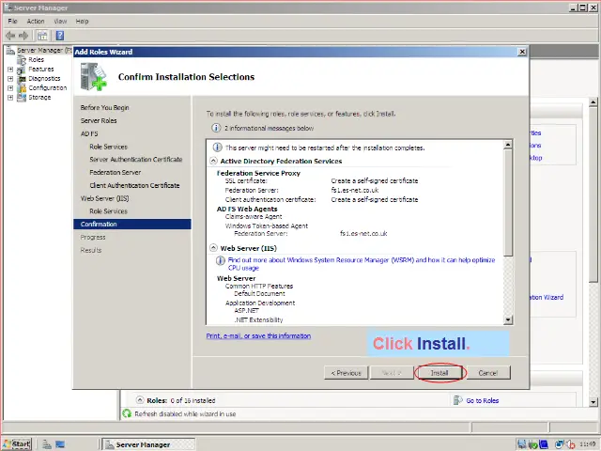Click 'AD FS Web Agents' heading text
Image resolution: width=601 pixels, height=451 pixels.
247,209
